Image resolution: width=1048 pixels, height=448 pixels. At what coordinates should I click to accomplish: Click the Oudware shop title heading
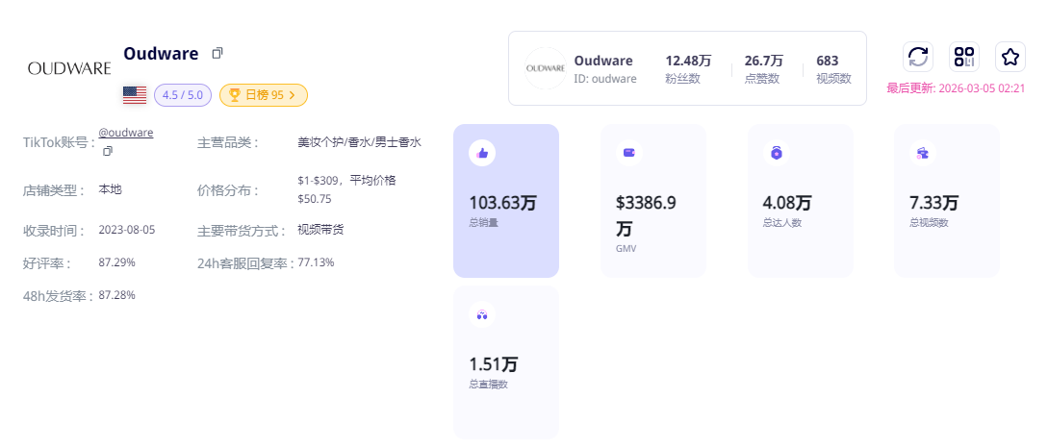click(161, 54)
